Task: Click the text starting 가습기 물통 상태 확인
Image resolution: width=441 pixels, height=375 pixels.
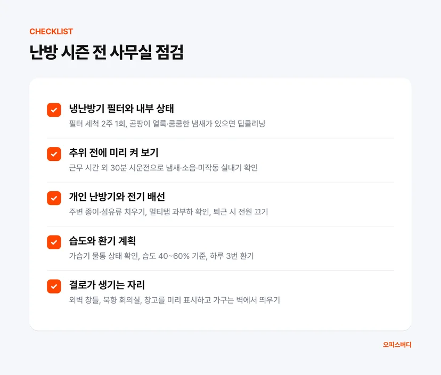Action: tap(161, 256)
